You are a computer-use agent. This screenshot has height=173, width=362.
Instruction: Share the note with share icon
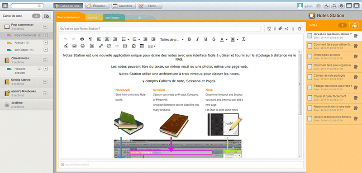[286, 28]
